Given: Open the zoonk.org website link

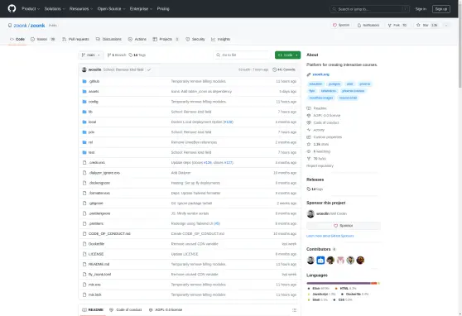Looking at the screenshot, I should [320, 74].
